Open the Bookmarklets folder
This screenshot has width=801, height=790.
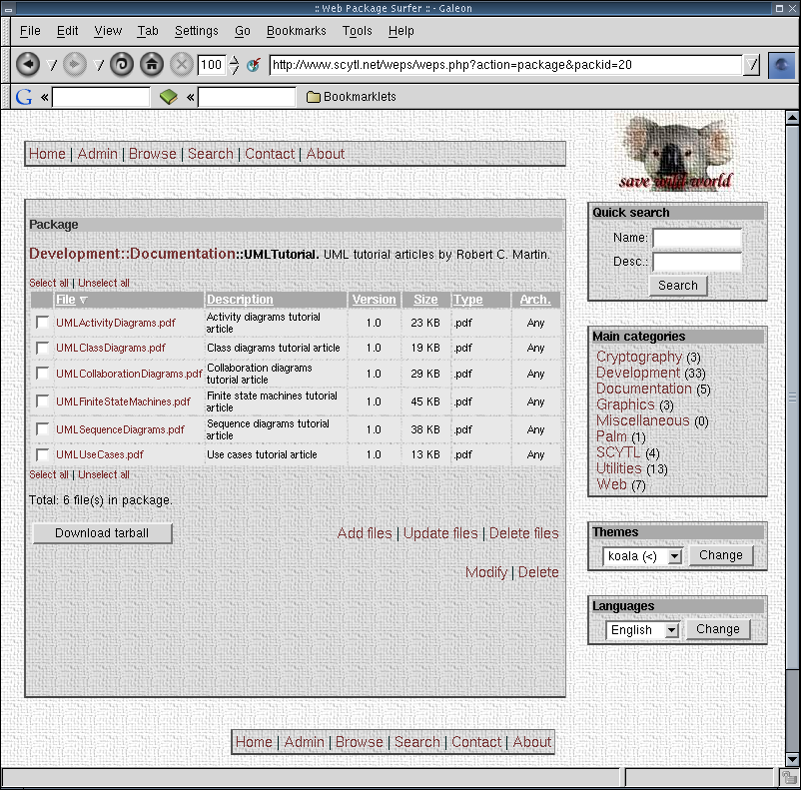tap(352, 97)
